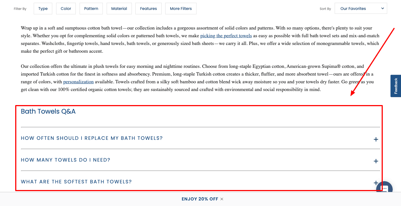Open the Material filter
This screenshot has width=401, height=206.
click(119, 9)
